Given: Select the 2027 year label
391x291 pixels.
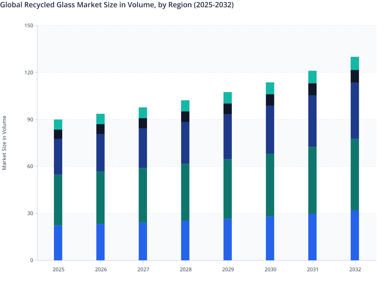Looking at the screenshot, I should coord(143,270).
